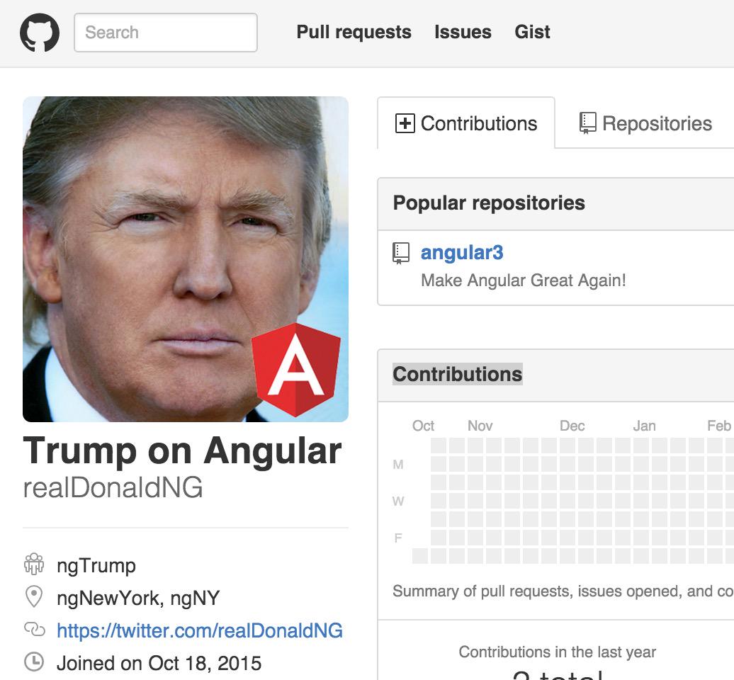Open Gist in top navigation
Screen dimensions: 734x680
[x=532, y=33]
